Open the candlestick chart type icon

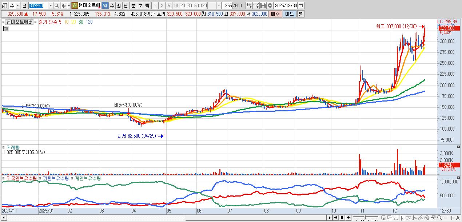249,5
